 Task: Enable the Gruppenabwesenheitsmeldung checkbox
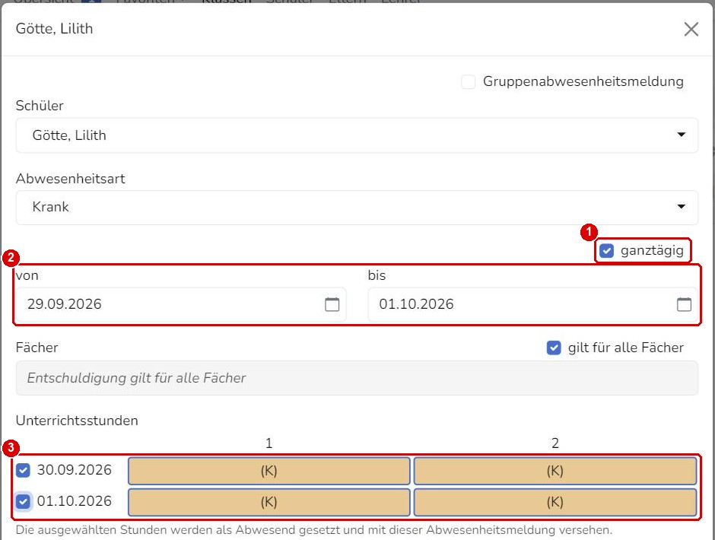pos(468,81)
